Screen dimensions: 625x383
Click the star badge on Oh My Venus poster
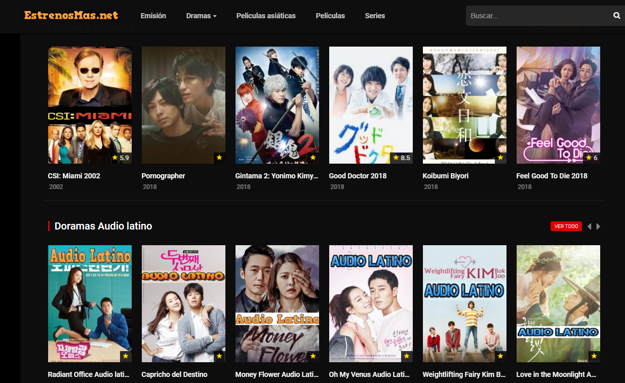click(x=407, y=357)
